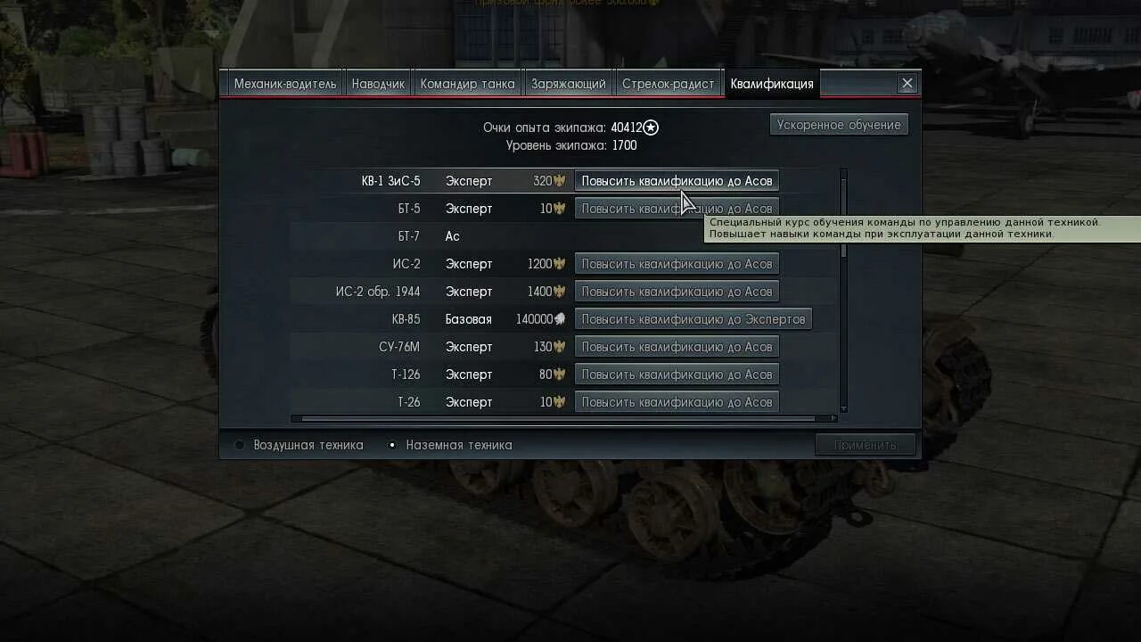
Task: Click the Применить button
Action: (866, 445)
